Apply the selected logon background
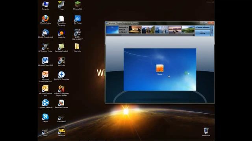This screenshot has width=252, height=141. point(203,33)
